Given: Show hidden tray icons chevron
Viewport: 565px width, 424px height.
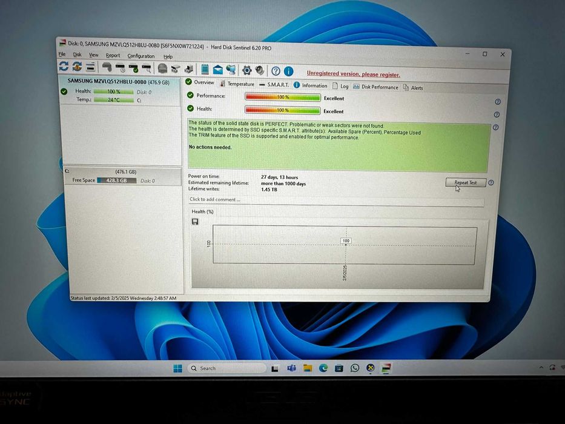Looking at the screenshot, I should (x=541, y=368).
